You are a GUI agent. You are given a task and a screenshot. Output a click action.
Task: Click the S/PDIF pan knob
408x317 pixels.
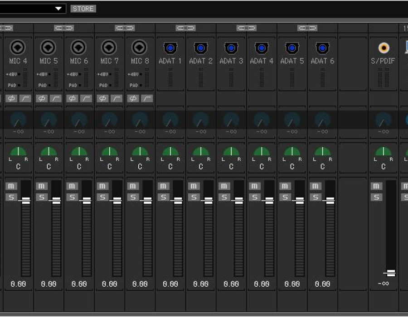pyautogui.click(x=384, y=151)
